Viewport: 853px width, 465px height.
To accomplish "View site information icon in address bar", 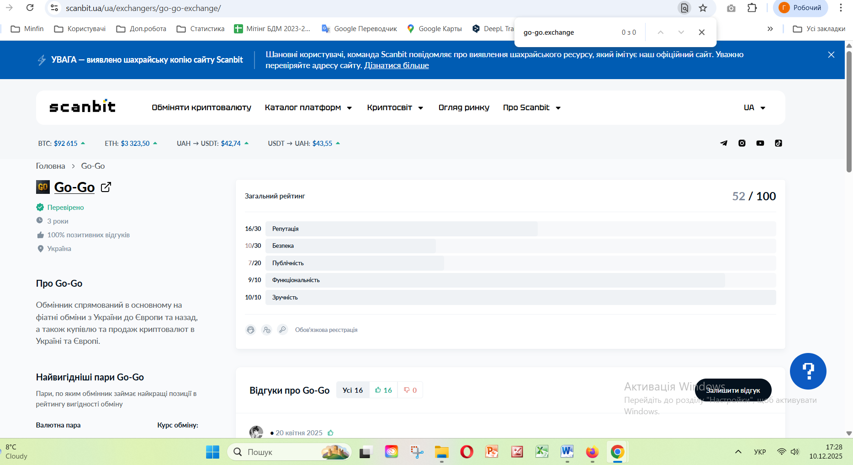I will pyautogui.click(x=54, y=8).
